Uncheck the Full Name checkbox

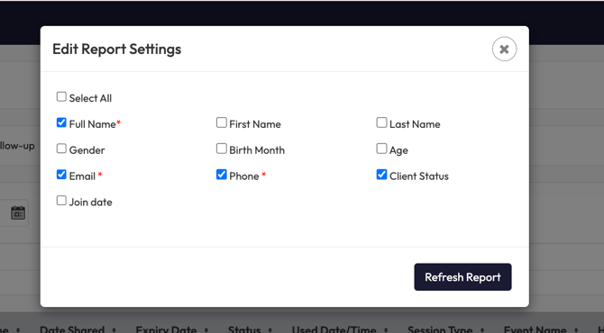61,122
